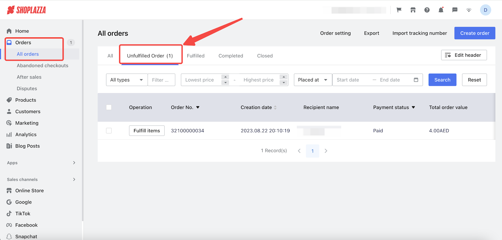Viewport: 502px width, 240px height.
Task: Click the Create order button
Action: coord(474,33)
